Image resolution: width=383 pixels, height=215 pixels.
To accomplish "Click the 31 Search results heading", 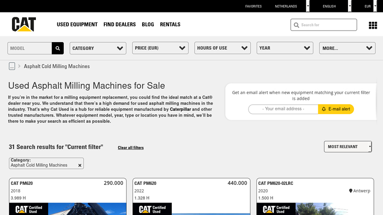I will pos(56,147).
